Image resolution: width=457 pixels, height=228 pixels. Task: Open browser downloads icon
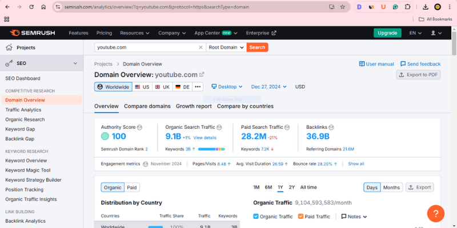click(425, 7)
